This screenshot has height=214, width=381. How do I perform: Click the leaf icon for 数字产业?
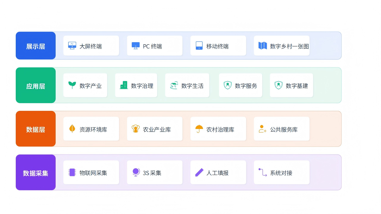[72, 85]
